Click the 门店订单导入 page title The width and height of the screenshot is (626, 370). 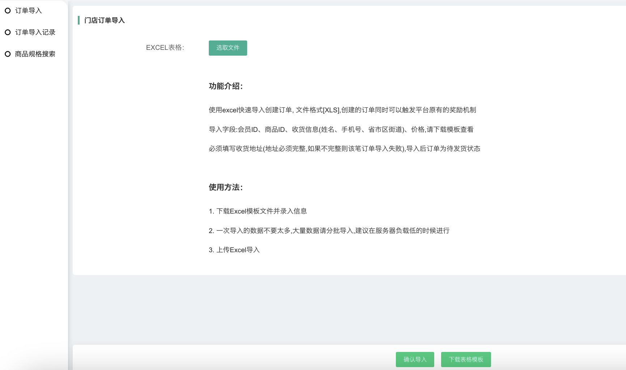(x=104, y=21)
